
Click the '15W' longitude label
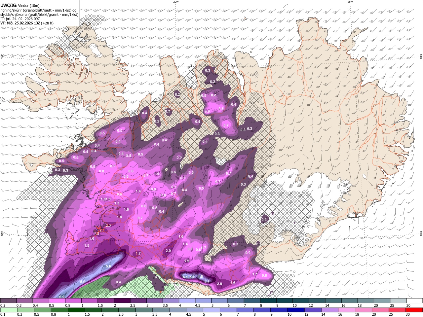click(350, 2)
